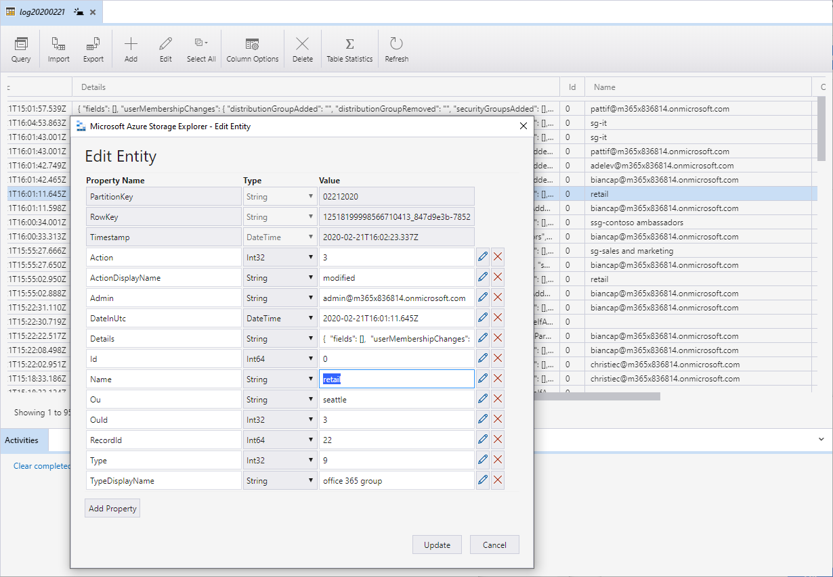
Task: Click into the Ou value field
Action: click(396, 400)
